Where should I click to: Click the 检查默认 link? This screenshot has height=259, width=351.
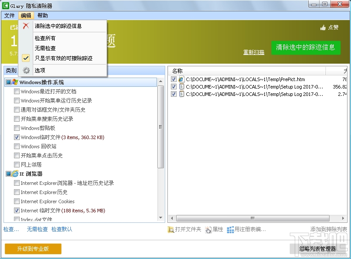click(62, 229)
